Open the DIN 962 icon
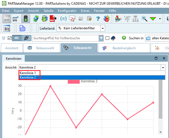 click(81, 19)
